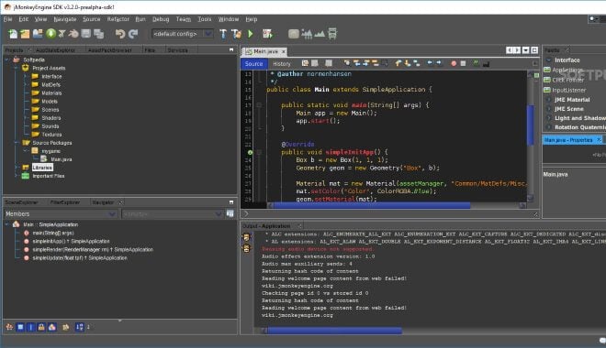The width and height of the screenshot is (606, 348).
Task: Toggle the Sort by Name filter button
Action: 80,327
